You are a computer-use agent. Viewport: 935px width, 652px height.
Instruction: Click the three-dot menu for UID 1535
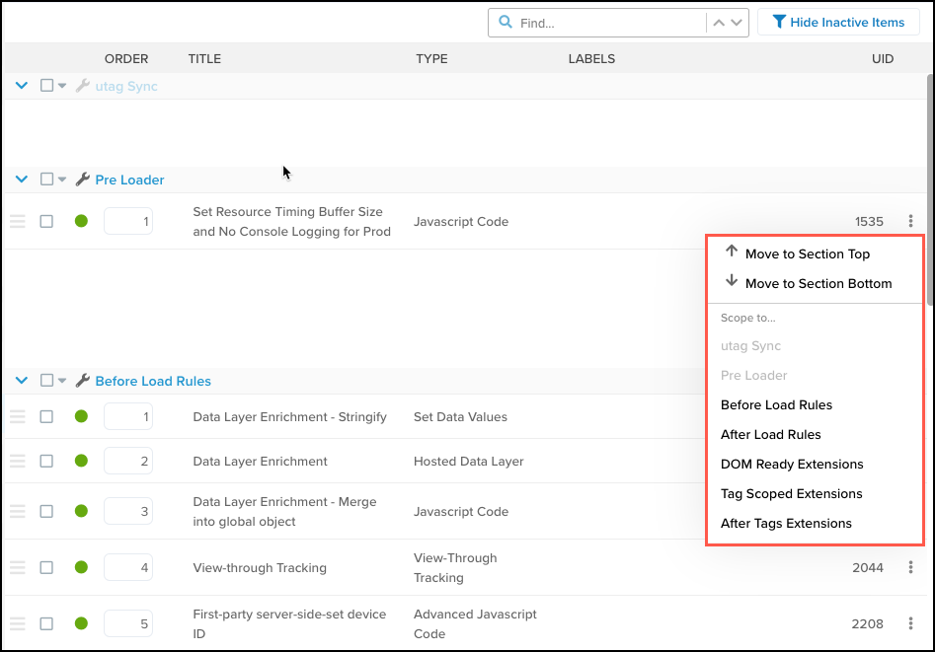point(910,222)
